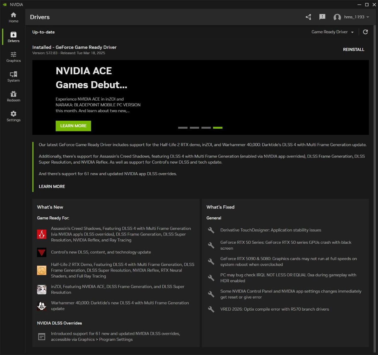Screen dimensions: 378x355
Task: Open the System section in sidebar
Action: click(x=13, y=77)
